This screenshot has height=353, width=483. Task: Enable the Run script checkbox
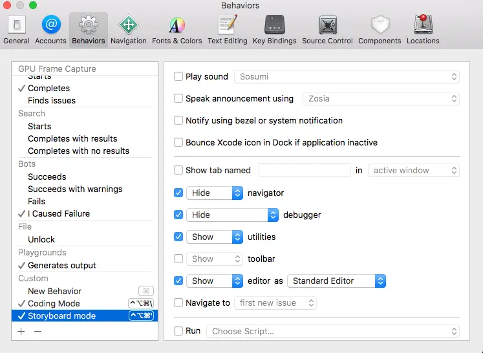click(178, 331)
